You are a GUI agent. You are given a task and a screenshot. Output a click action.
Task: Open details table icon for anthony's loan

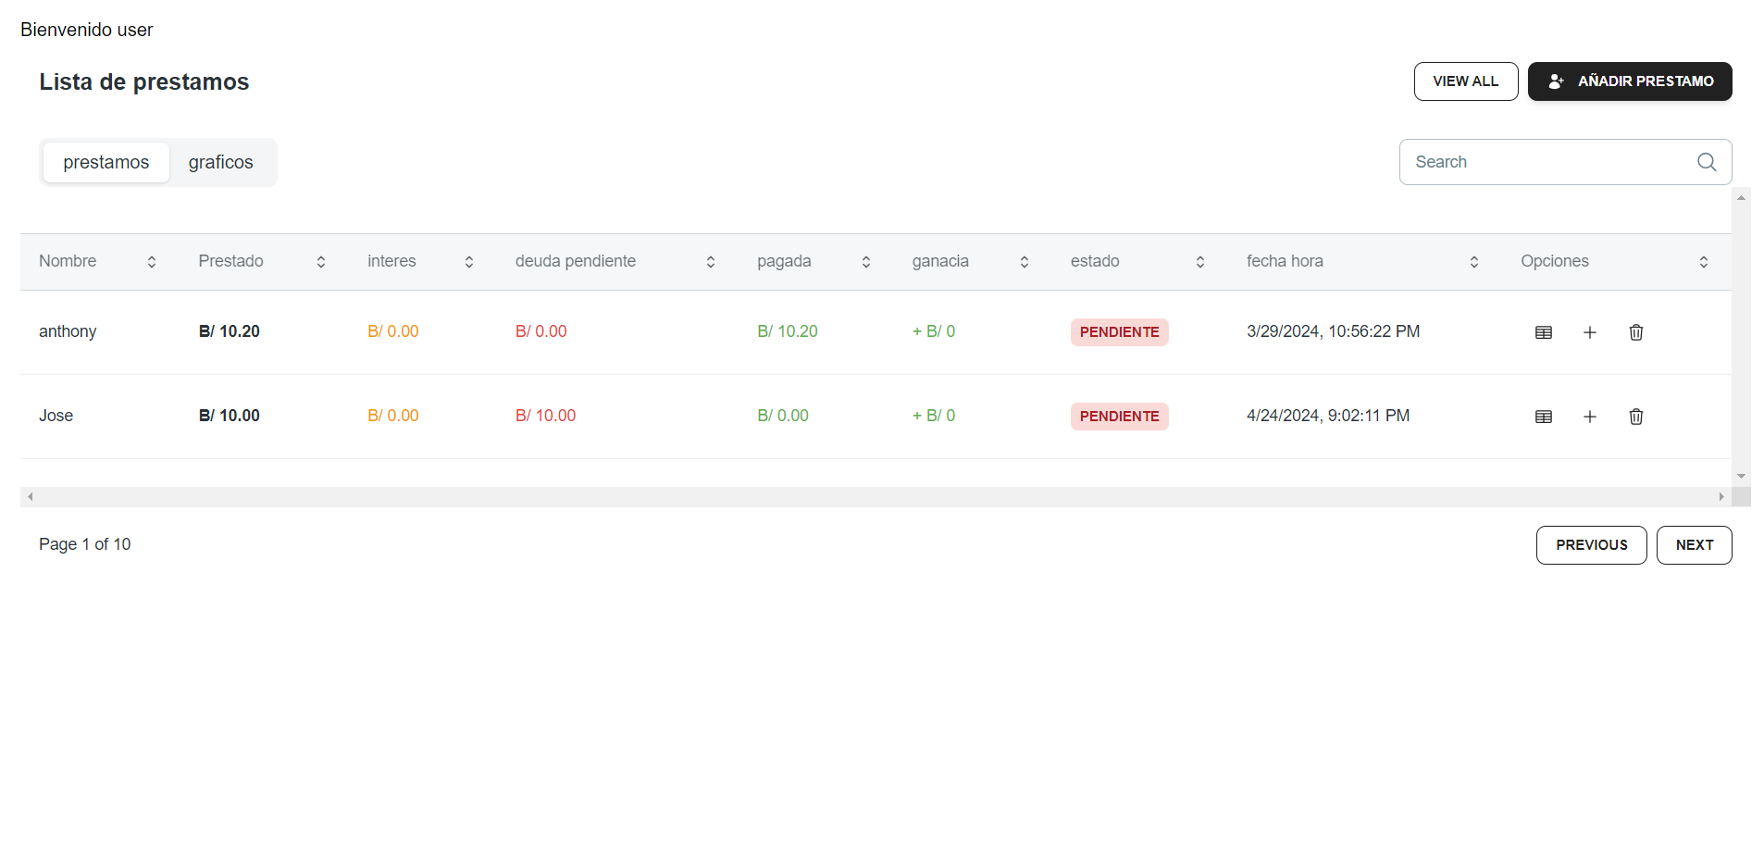click(1543, 332)
